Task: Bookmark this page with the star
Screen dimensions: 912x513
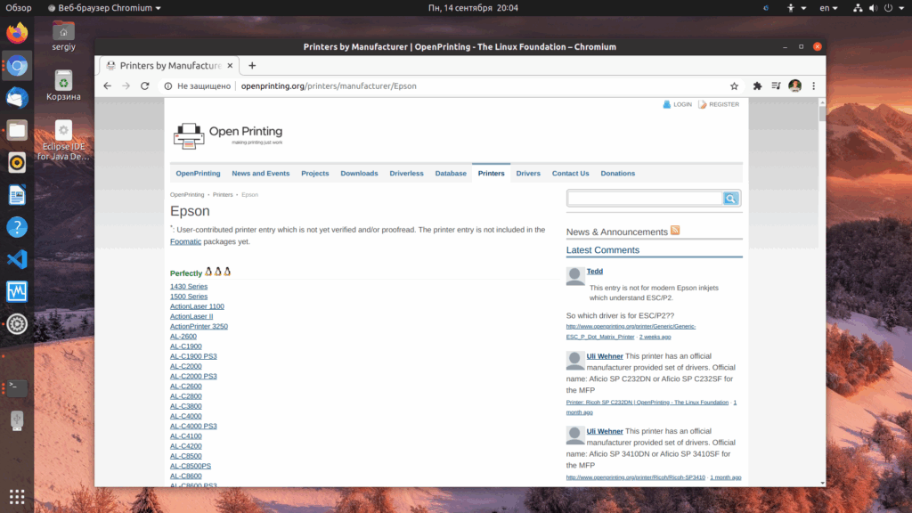Action: [734, 86]
